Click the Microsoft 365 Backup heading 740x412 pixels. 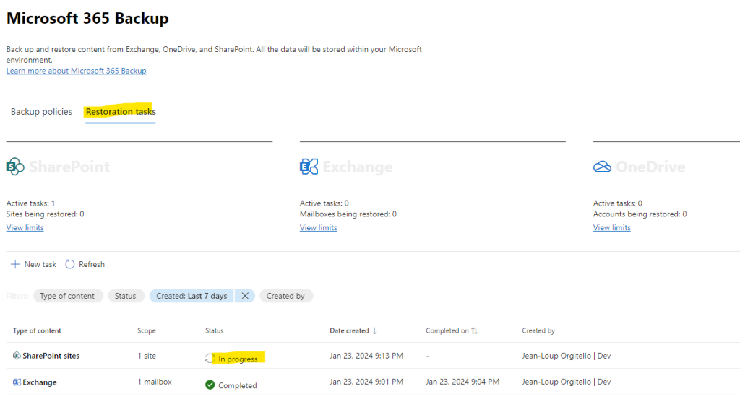87,18
